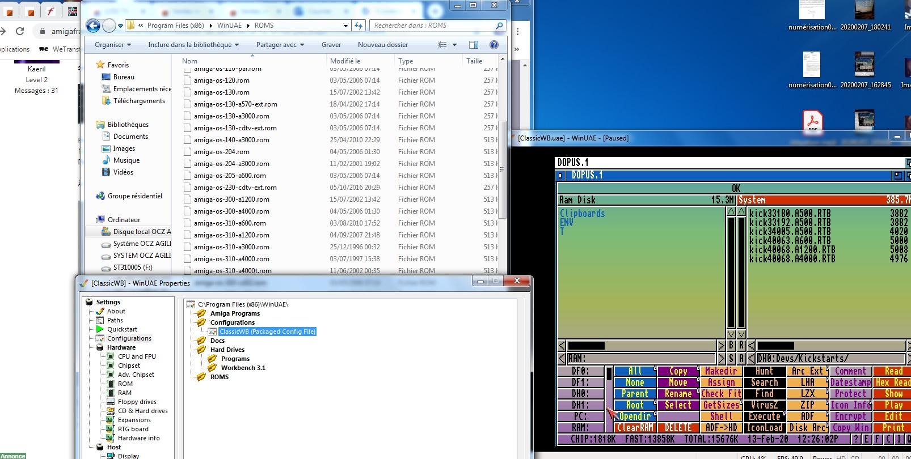The height and width of the screenshot is (459, 911).
Task: Click the WinUAE segment in the address path
Action: tap(229, 25)
